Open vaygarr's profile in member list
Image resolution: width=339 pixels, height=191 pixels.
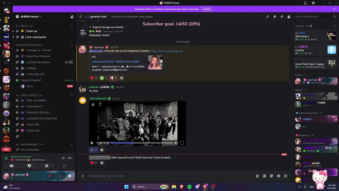(x=316, y=119)
